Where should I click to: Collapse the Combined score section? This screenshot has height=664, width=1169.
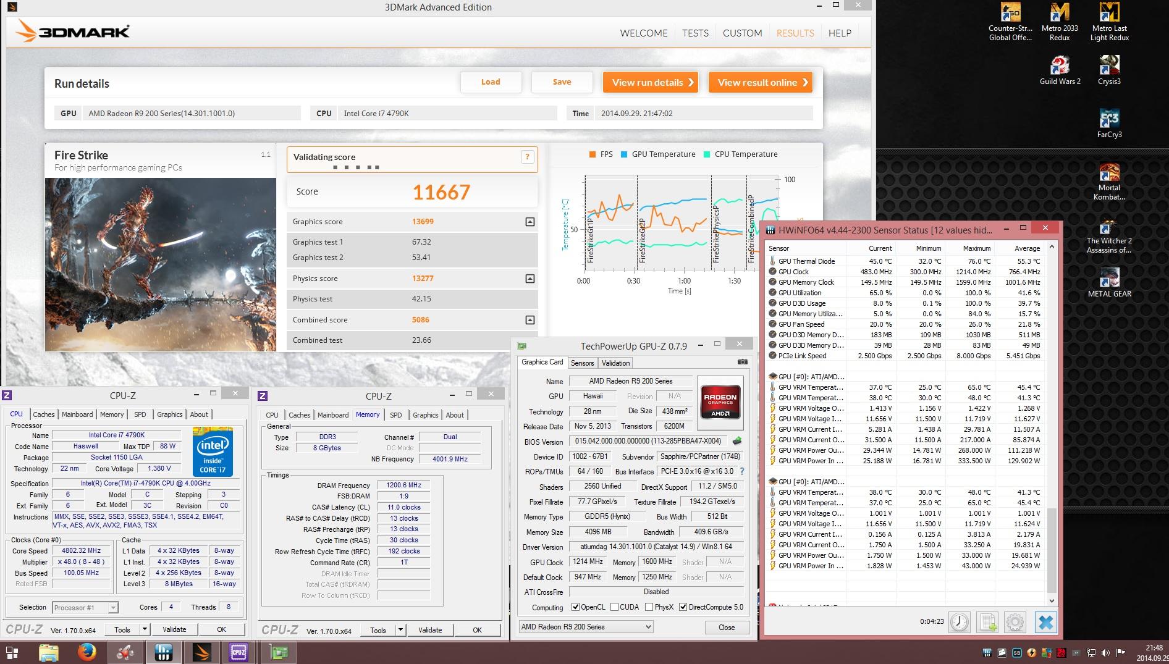(x=530, y=320)
